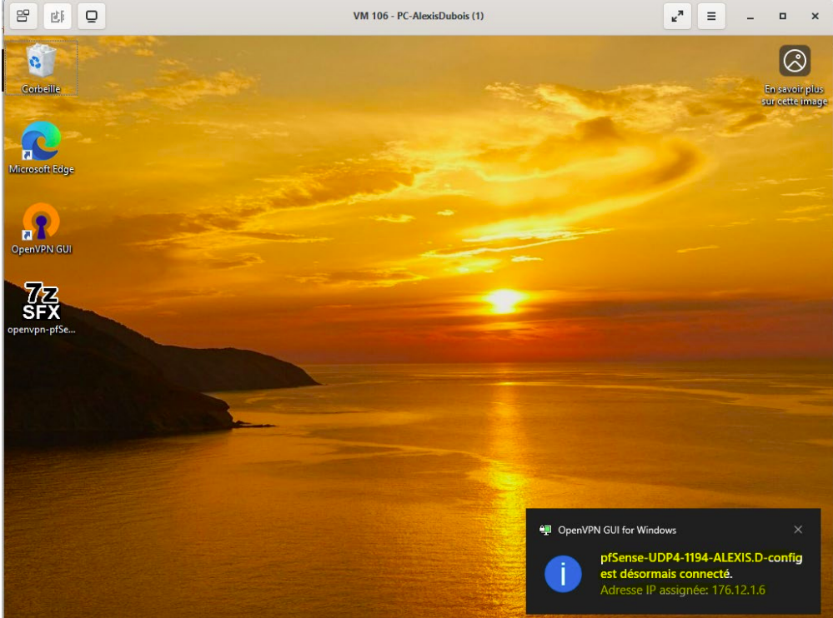Screen dimensions: 833x618
Task: Open the hamburger menu in the viewer title bar
Action: (711, 16)
